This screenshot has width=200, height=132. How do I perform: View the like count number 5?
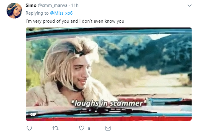click(x=89, y=128)
